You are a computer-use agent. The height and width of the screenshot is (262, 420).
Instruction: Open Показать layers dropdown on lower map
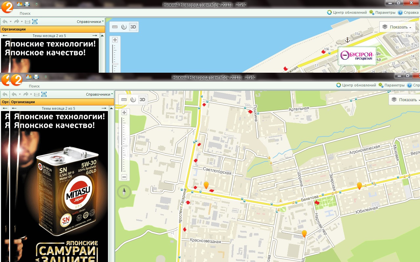(x=404, y=100)
